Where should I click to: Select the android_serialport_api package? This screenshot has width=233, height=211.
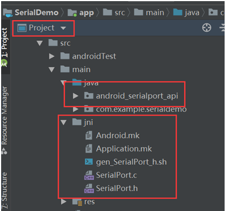[137, 96]
